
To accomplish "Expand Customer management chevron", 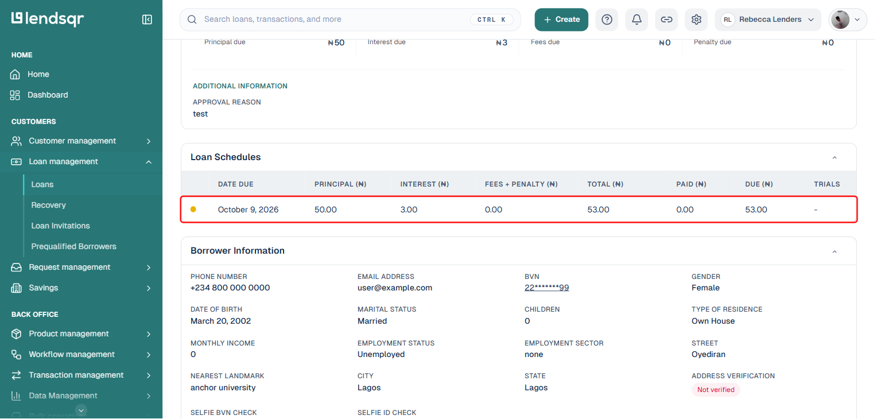I will [149, 141].
